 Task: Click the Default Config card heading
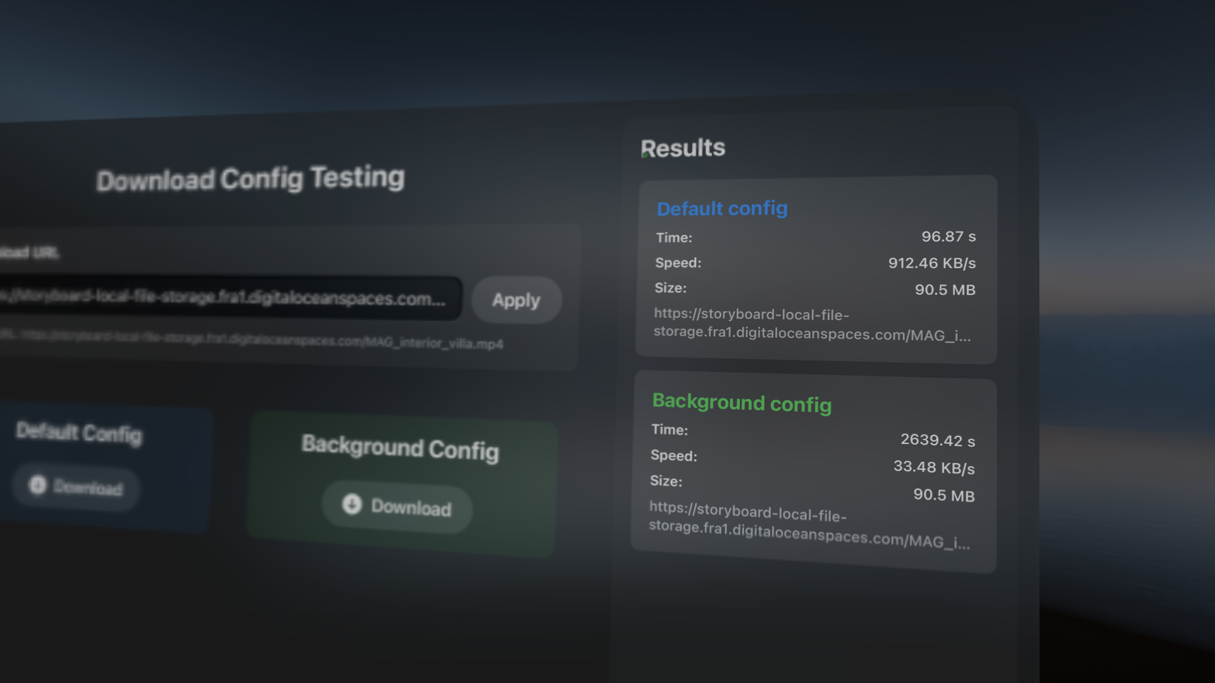click(x=79, y=433)
